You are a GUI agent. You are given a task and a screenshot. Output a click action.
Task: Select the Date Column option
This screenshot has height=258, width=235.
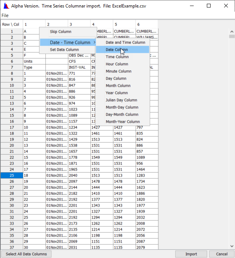coord(116,49)
